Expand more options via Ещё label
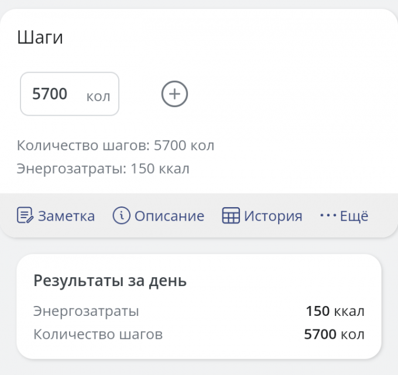 pyautogui.click(x=354, y=215)
